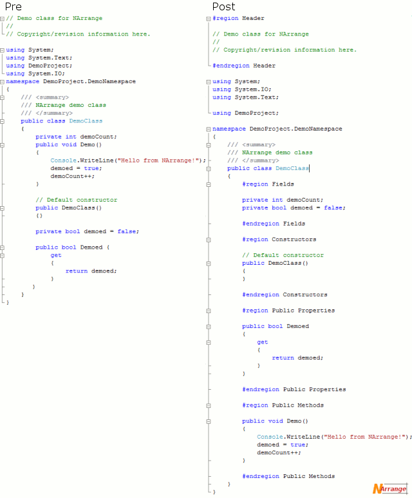The width and height of the screenshot is (412, 498).
Task: Collapse the #region Fields fold marker
Action: coord(209,184)
